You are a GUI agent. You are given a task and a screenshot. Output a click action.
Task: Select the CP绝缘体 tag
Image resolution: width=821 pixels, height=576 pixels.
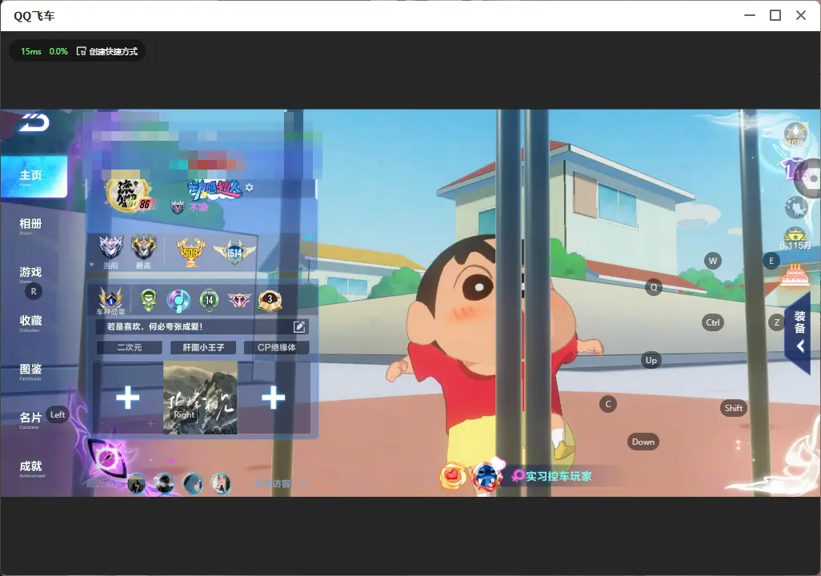(276, 347)
